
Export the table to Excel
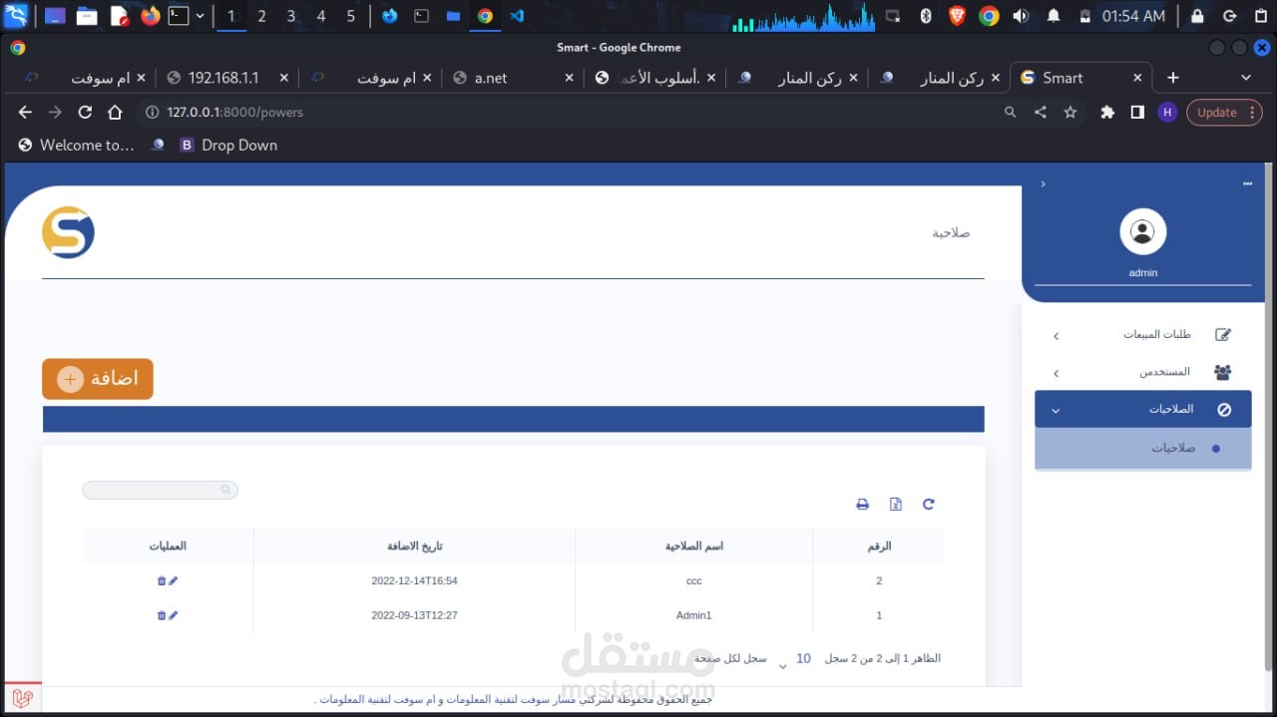895,505
